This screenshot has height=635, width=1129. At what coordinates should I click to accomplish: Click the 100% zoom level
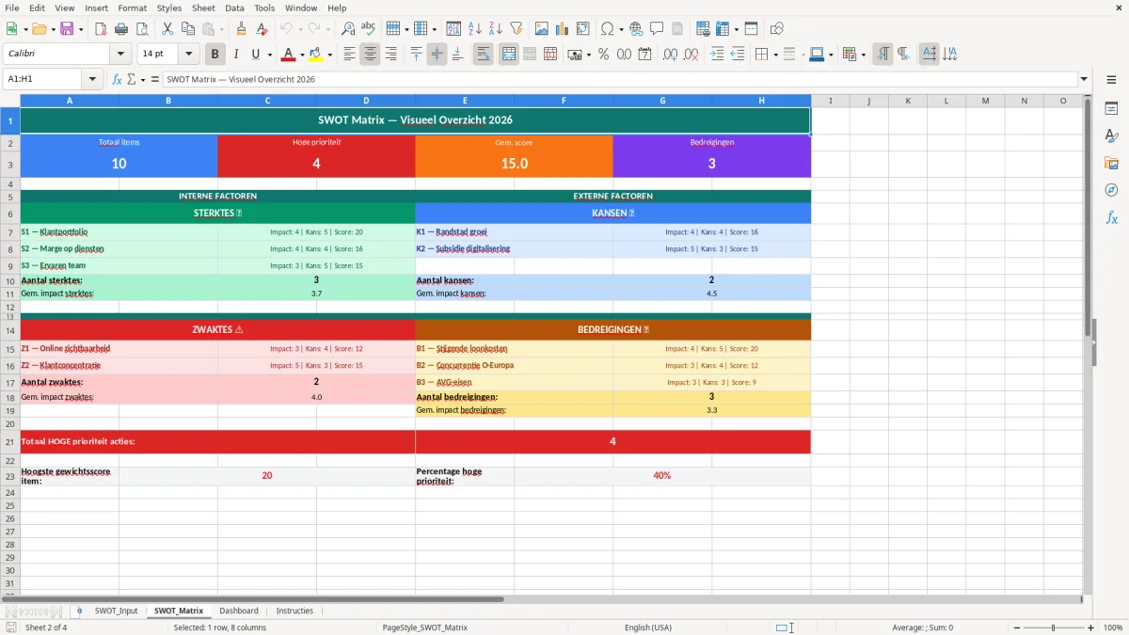click(x=1113, y=627)
